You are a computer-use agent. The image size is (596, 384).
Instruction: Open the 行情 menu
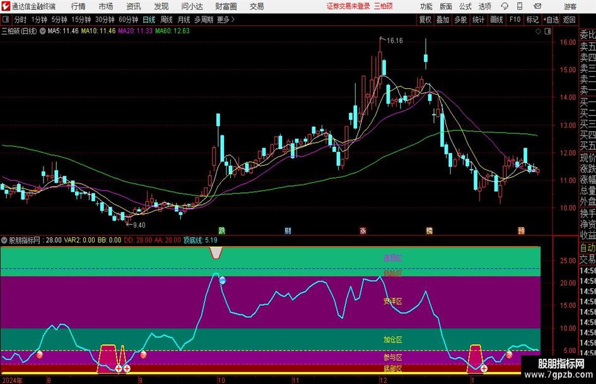click(78, 6)
